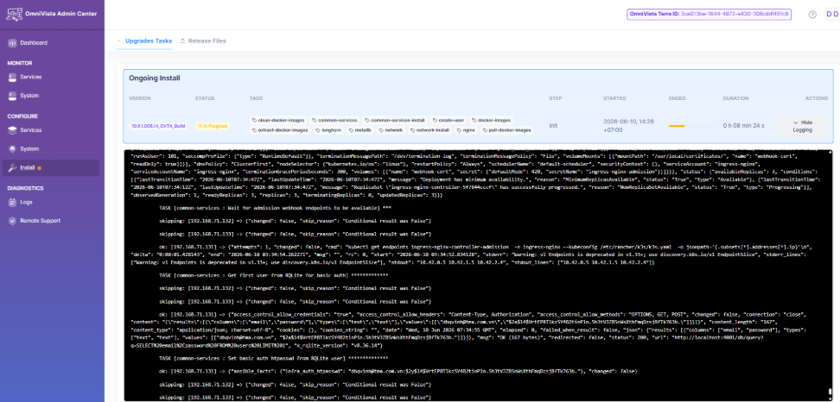This screenshot has height=402, width=840.
Task: Click the metallb tag
Action: pyautogui.click(x=362, y=130)
